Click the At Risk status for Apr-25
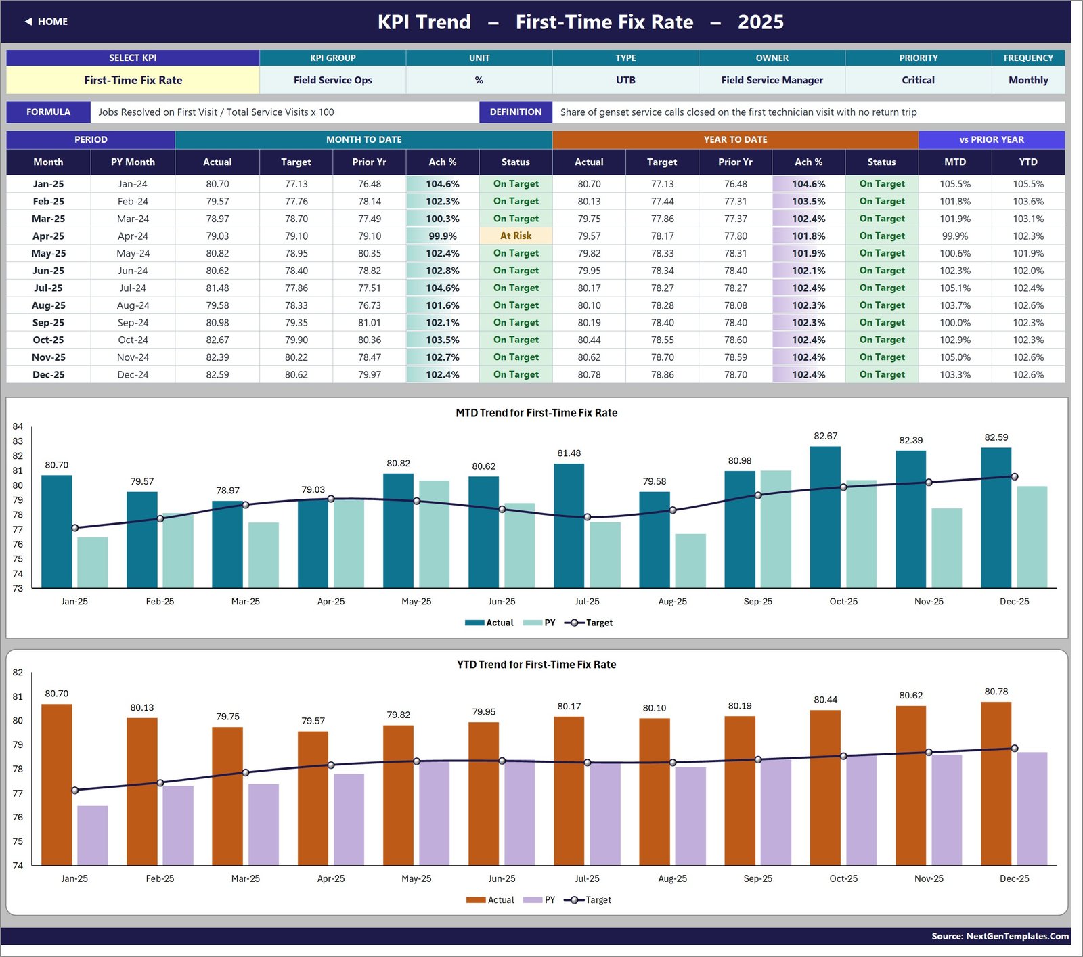Screen dimensions: 1083x957 [516, 236]
